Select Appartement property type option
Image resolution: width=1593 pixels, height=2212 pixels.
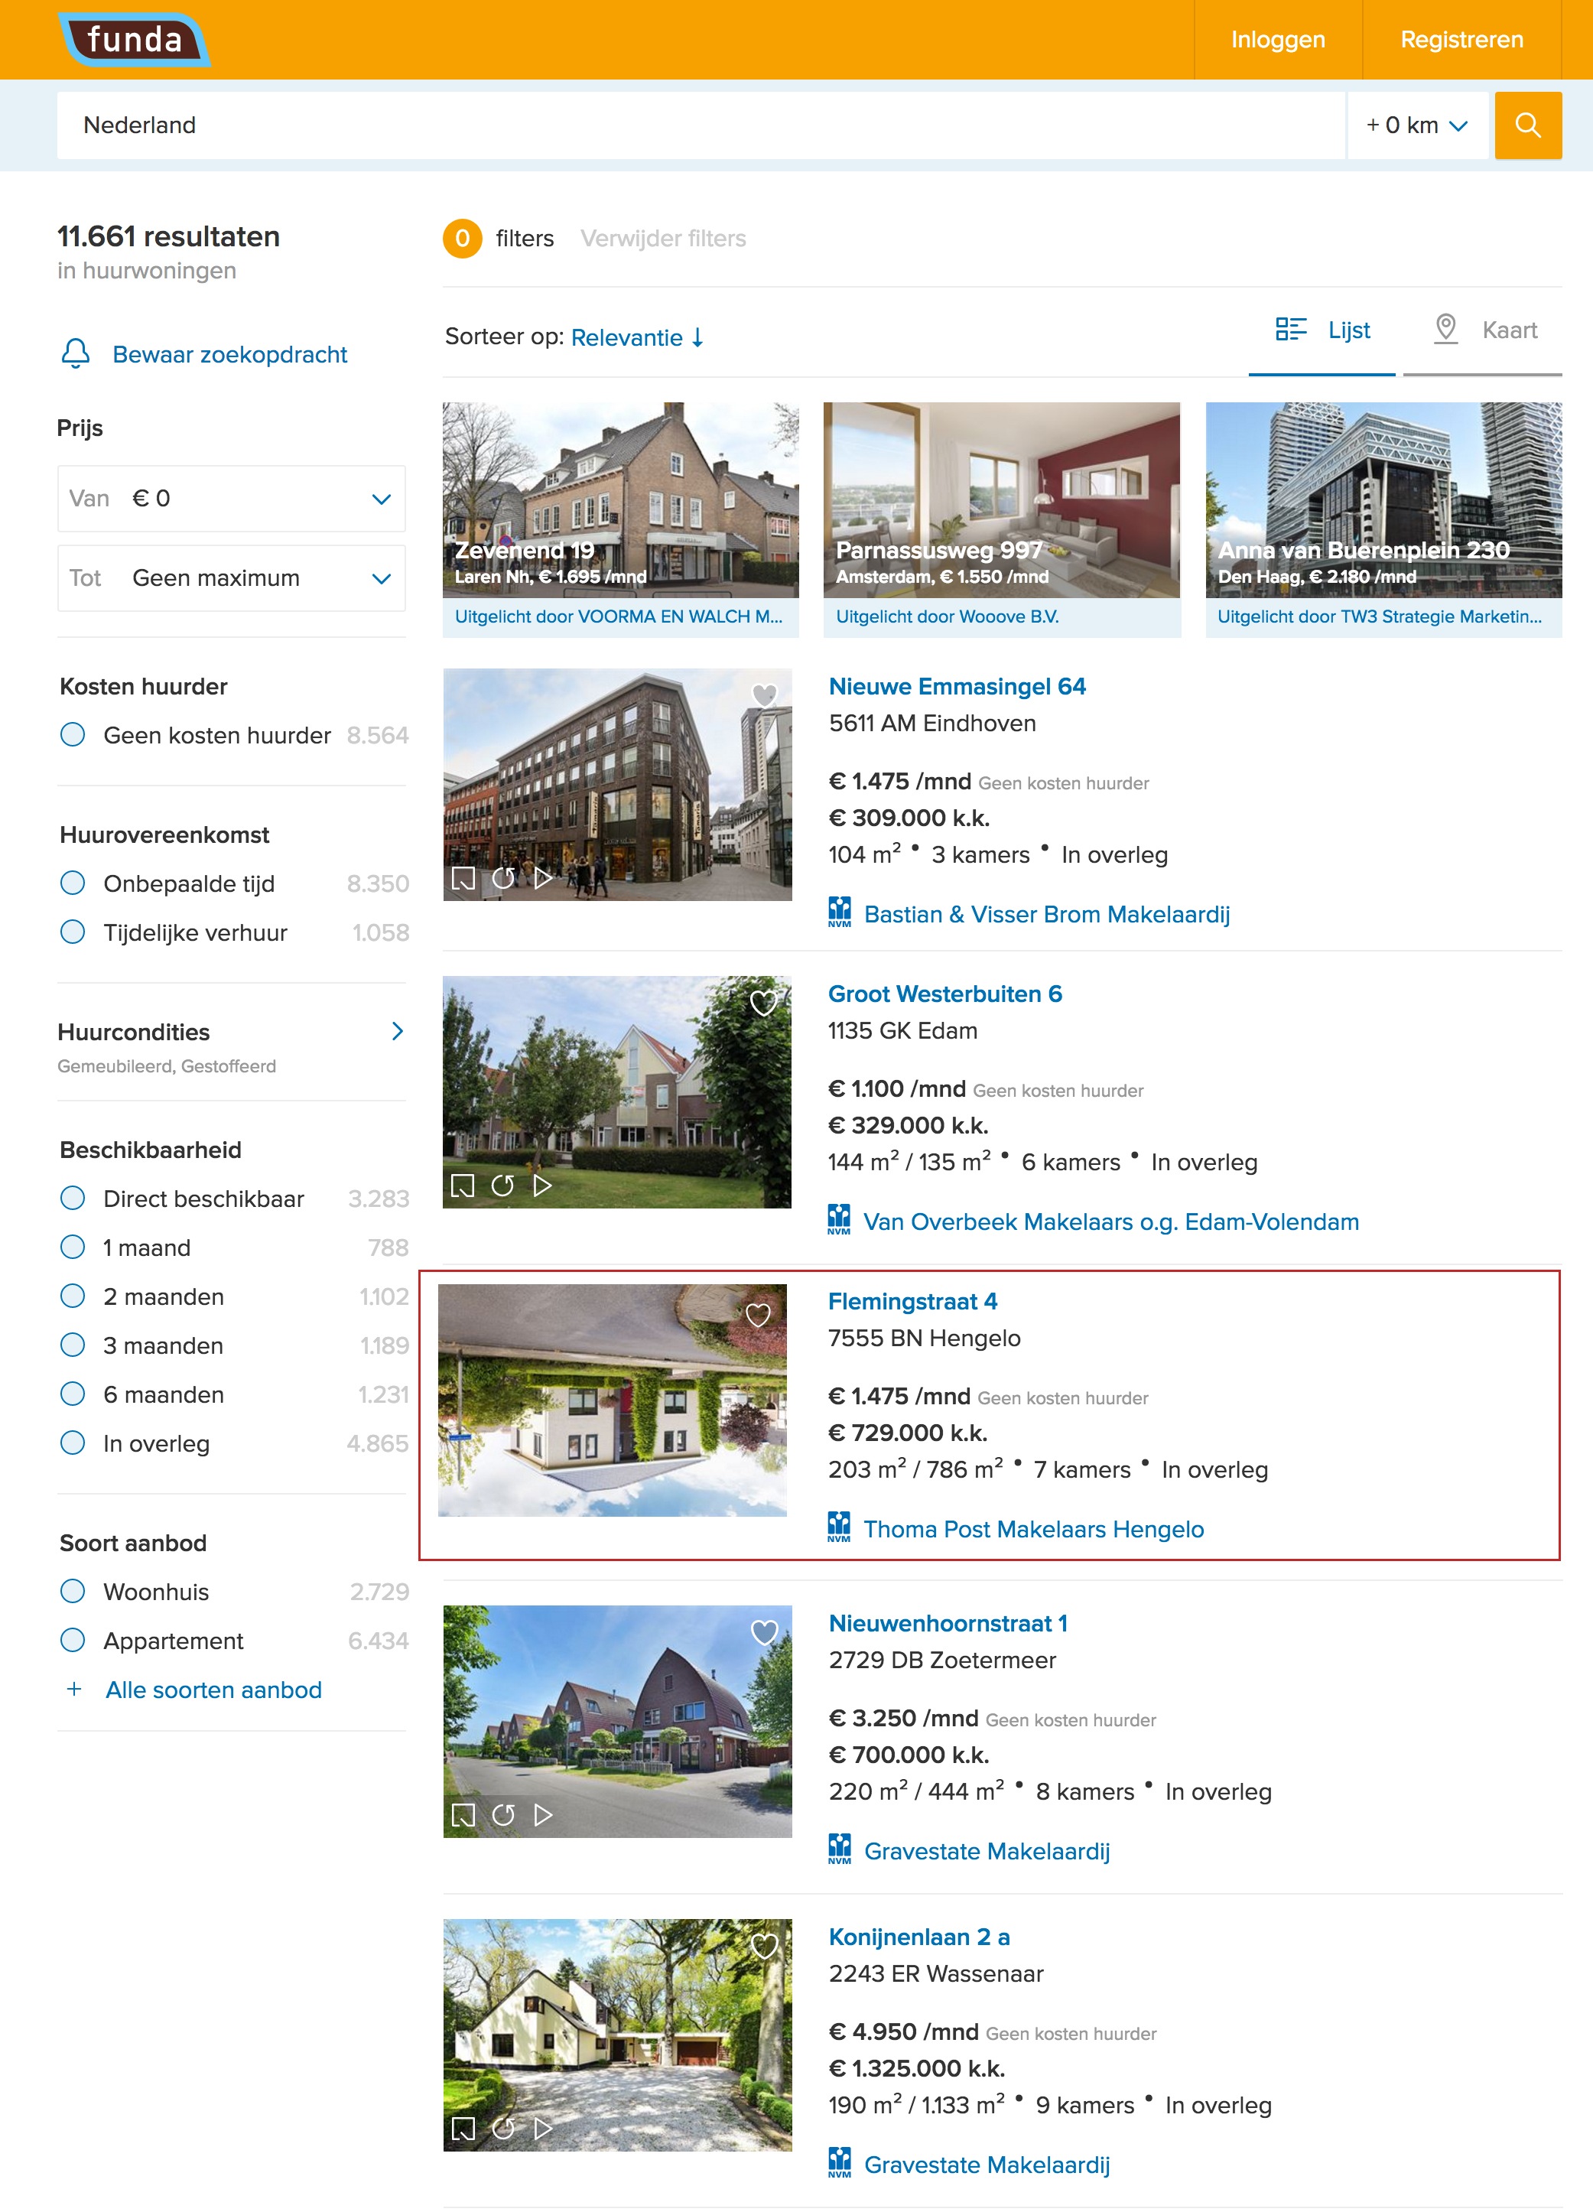click(x=73, y=1639)
